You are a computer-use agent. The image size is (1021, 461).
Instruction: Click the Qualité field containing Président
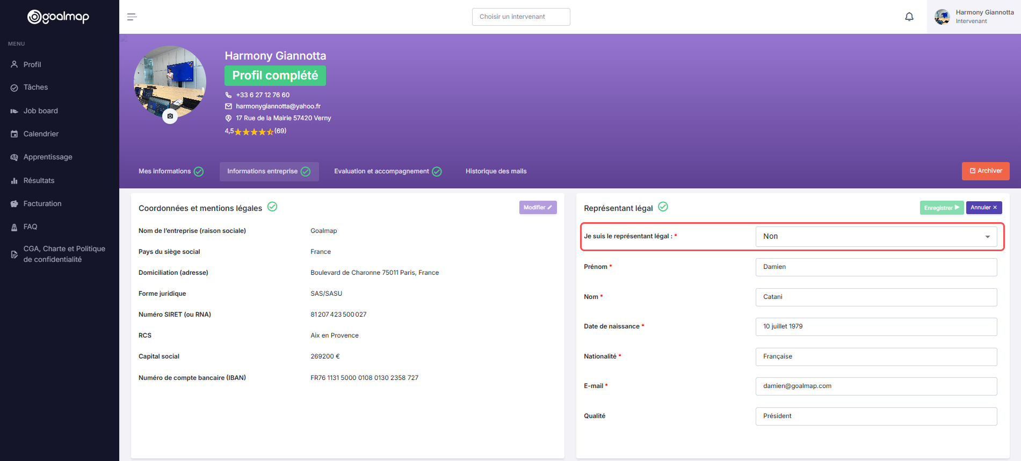click(876, 416)
